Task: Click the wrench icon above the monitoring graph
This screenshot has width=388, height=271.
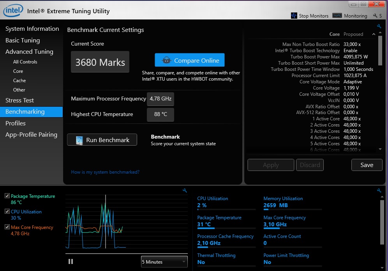Action: point(185,190)
